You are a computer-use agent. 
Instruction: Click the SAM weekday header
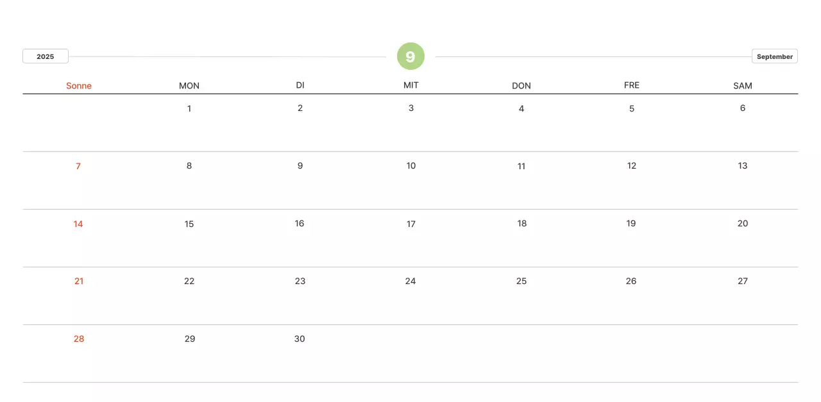click(742, 86)
